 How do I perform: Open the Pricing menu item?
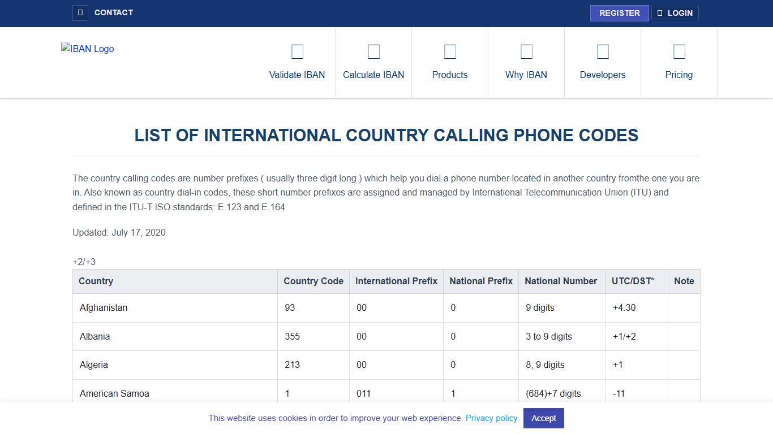tap(678, 75)
